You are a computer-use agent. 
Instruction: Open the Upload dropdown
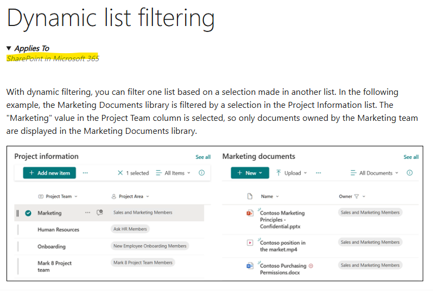point(291,173)
